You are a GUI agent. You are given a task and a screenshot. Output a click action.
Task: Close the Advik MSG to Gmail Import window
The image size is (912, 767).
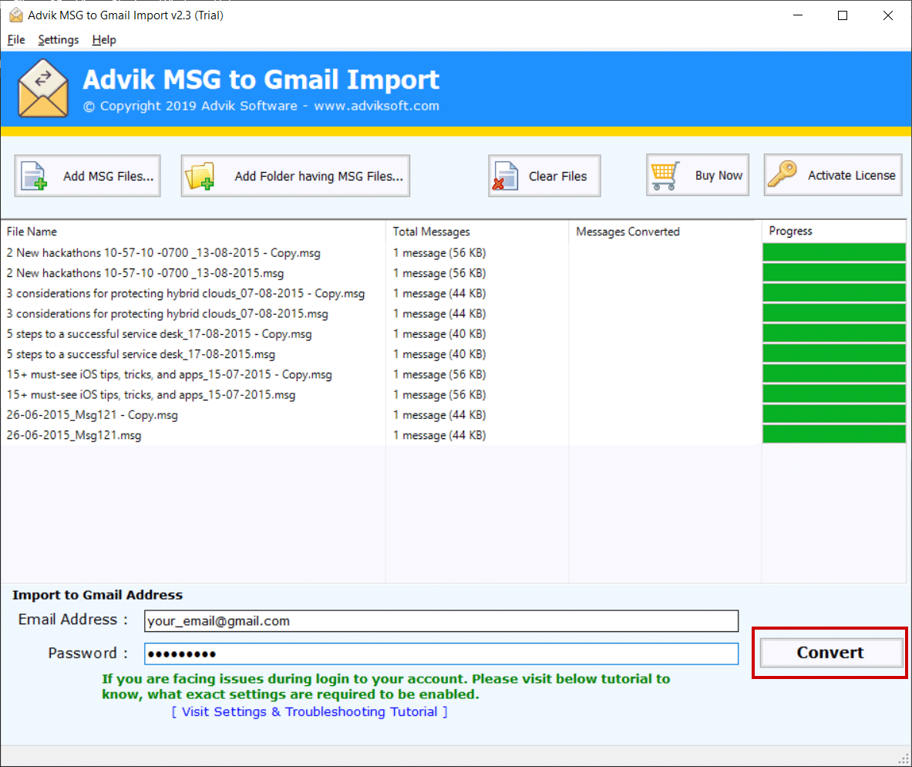tap(887, 15)
